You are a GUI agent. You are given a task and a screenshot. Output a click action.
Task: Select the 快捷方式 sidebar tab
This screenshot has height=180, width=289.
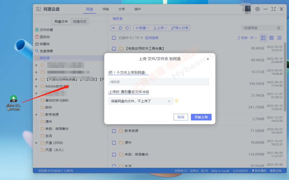tap(80, 22)
